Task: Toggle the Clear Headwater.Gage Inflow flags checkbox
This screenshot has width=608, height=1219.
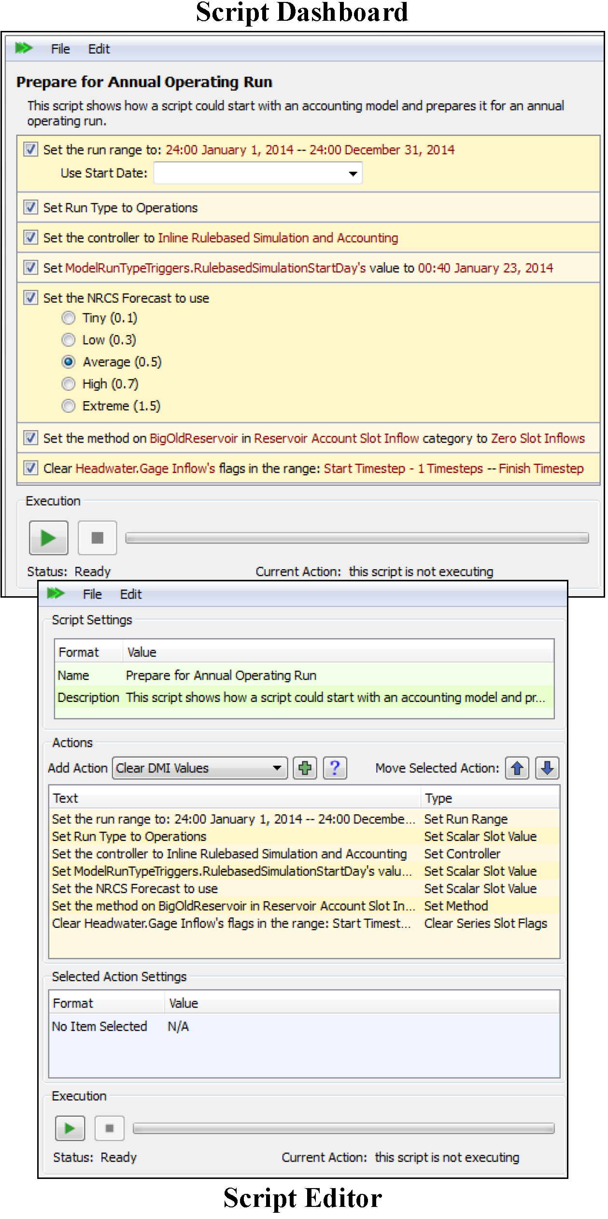Action: click(x=31, y=468)
